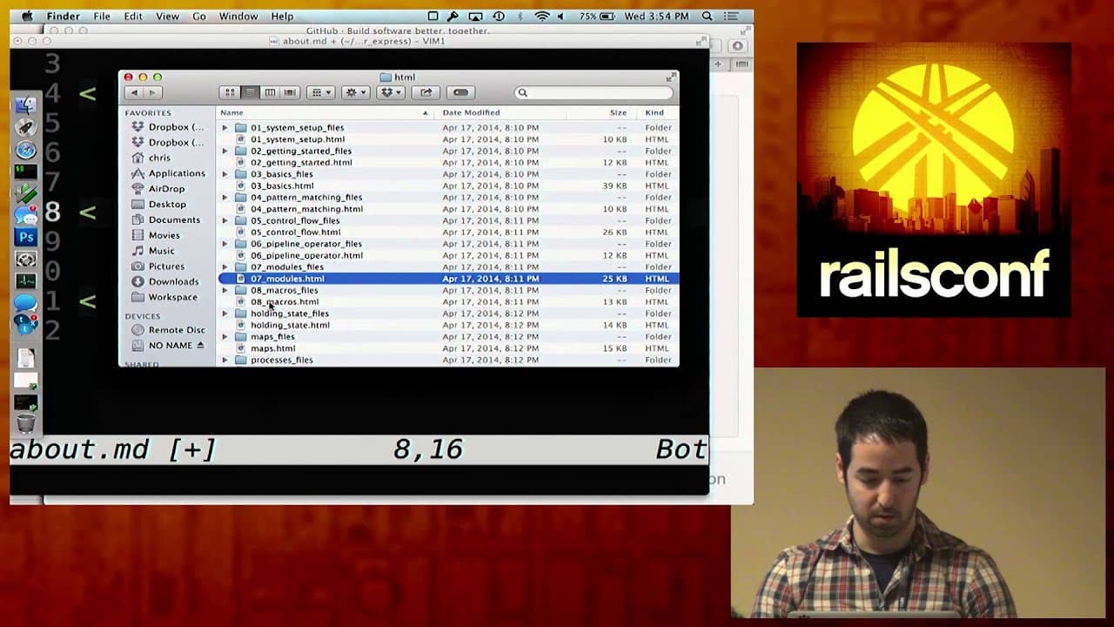Viewport: 1114px width, 627px height.
Task: Click the Wi-Fi status icon
Action: coord(542,16)
